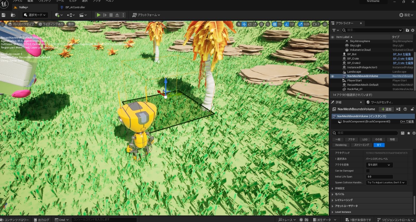
Task: Select the Rendering filter button
Action: (x=341, y=145)
